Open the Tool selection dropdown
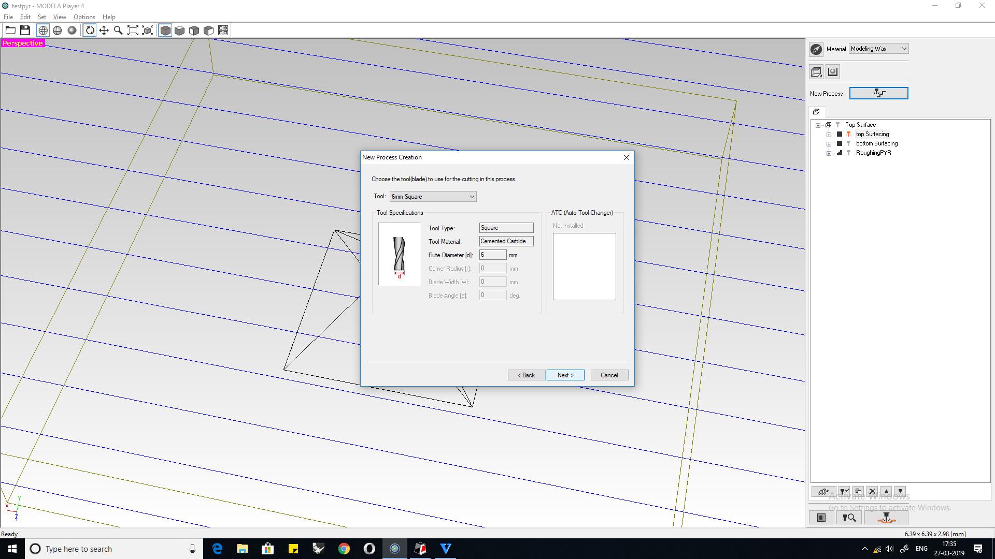This screenshot has width=995, height=559. click(433, 197)
